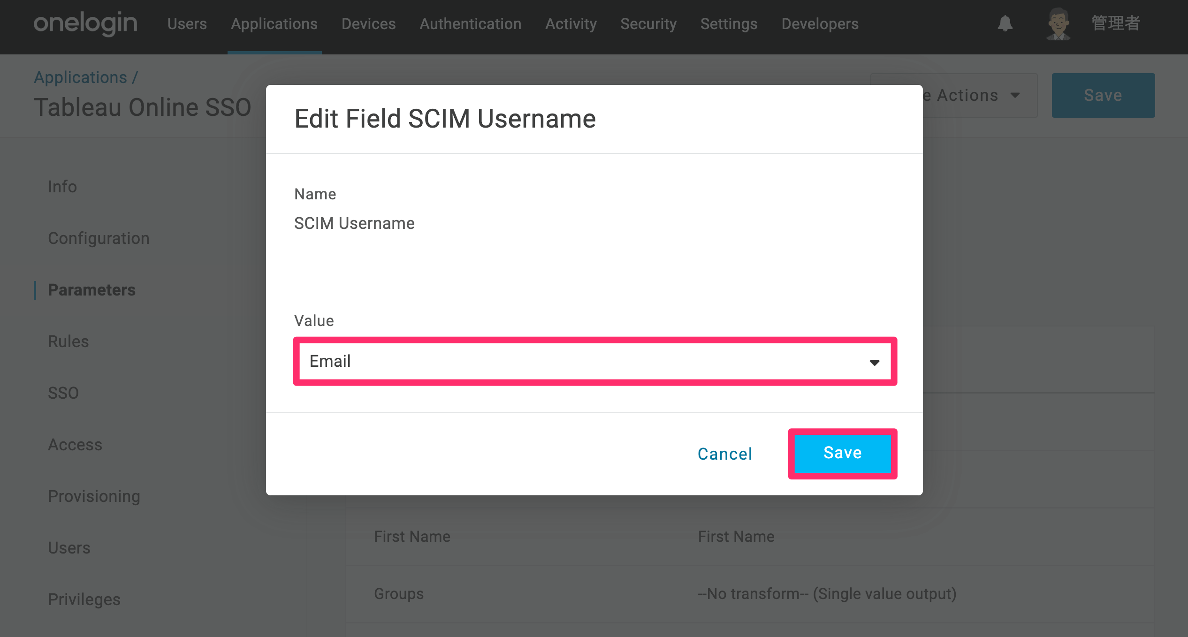Open the admin user avatar

tap(1059, 23)
